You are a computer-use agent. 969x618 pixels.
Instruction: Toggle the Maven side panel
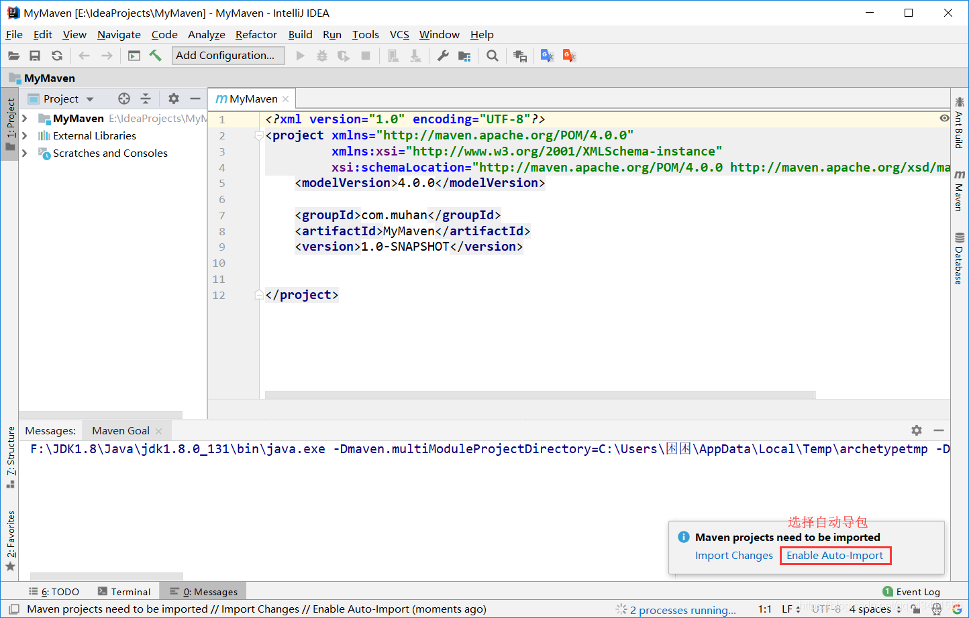click(x=959, y=190)
